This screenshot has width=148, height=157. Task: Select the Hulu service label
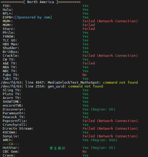pos(8,10)
